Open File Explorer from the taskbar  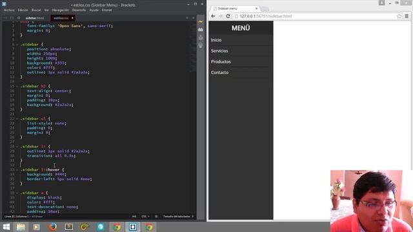coord(21,227)
